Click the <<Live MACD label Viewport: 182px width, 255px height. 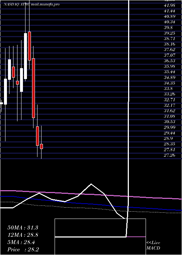click(x=153, y=245)
